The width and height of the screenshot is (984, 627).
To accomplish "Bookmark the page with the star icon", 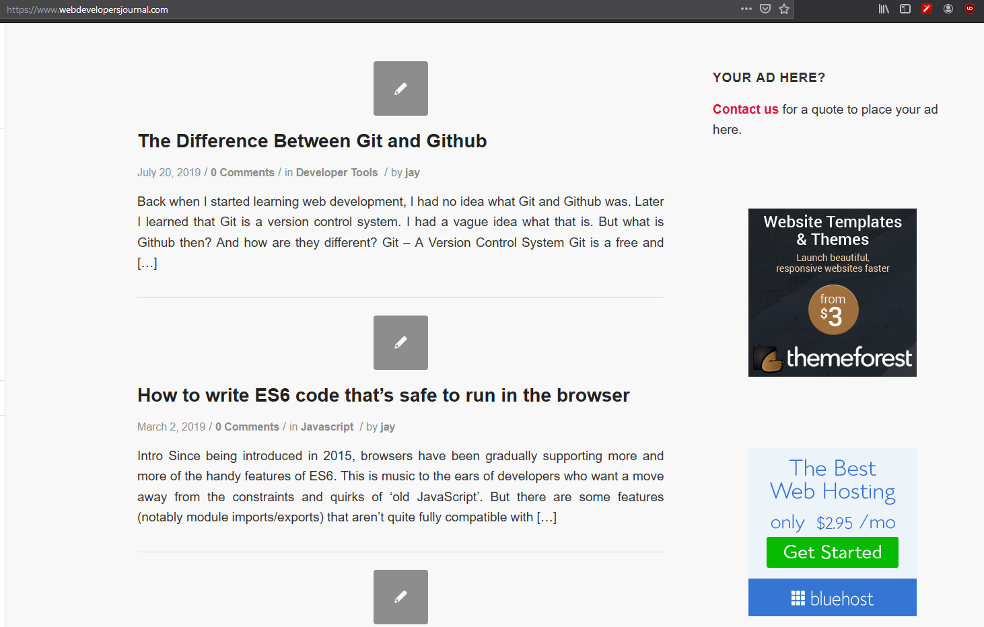I will click(784, 9).
